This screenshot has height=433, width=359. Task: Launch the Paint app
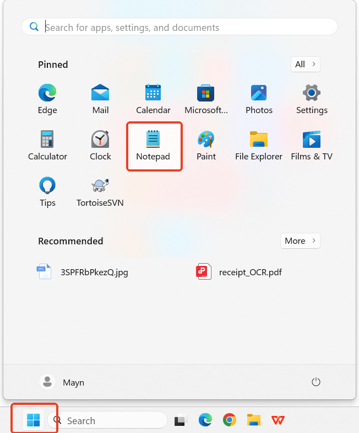[206, 145]
